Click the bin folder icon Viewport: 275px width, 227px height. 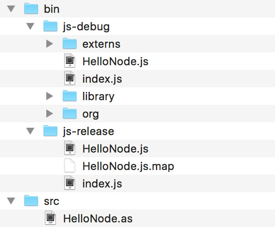click(31, 9)
